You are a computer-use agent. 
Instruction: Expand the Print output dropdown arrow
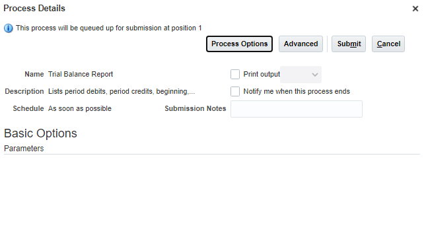(315, 75)
